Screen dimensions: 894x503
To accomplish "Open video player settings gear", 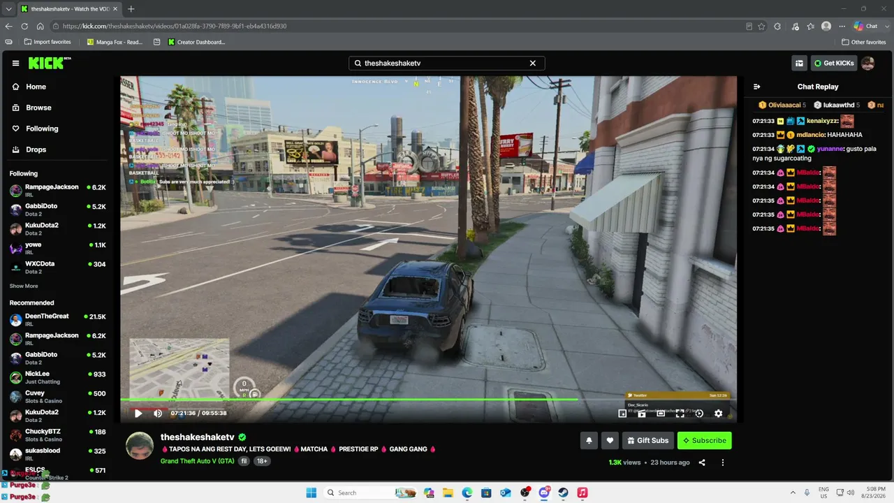I will tap(718, 414).
